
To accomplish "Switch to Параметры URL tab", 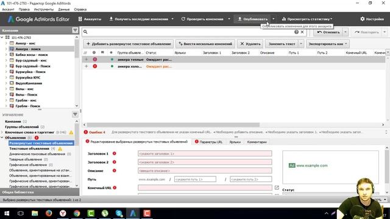I will pyautogui.click(x=209, y=142).
